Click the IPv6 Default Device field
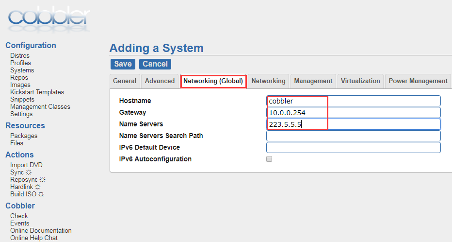The width and height of the screenshot is (452, 242). [354, 148]
